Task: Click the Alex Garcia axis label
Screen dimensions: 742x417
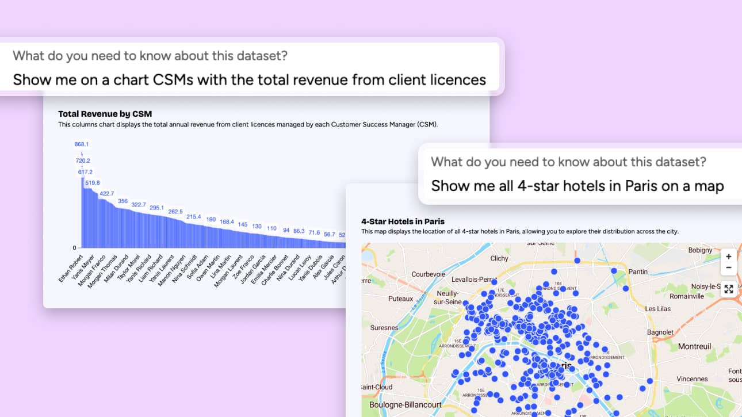Action: (x=324, y=267)
